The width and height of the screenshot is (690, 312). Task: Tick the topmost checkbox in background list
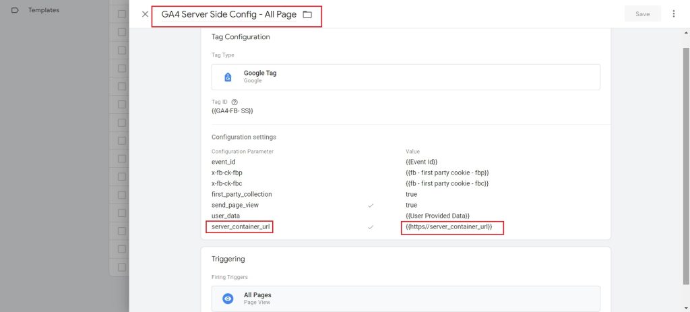pos(122,14)
